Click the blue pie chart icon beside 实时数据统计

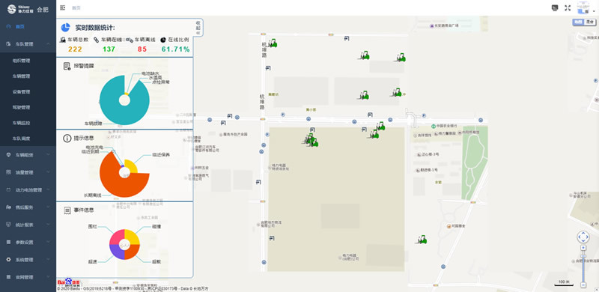click(x=65, y=28)
